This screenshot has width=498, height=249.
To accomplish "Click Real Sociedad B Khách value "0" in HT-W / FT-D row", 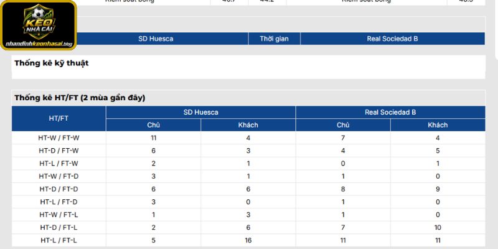I will tap(438, 176).
